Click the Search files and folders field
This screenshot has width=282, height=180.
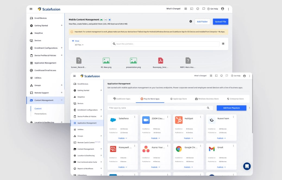pyautogui.click(x=165, y=44)
